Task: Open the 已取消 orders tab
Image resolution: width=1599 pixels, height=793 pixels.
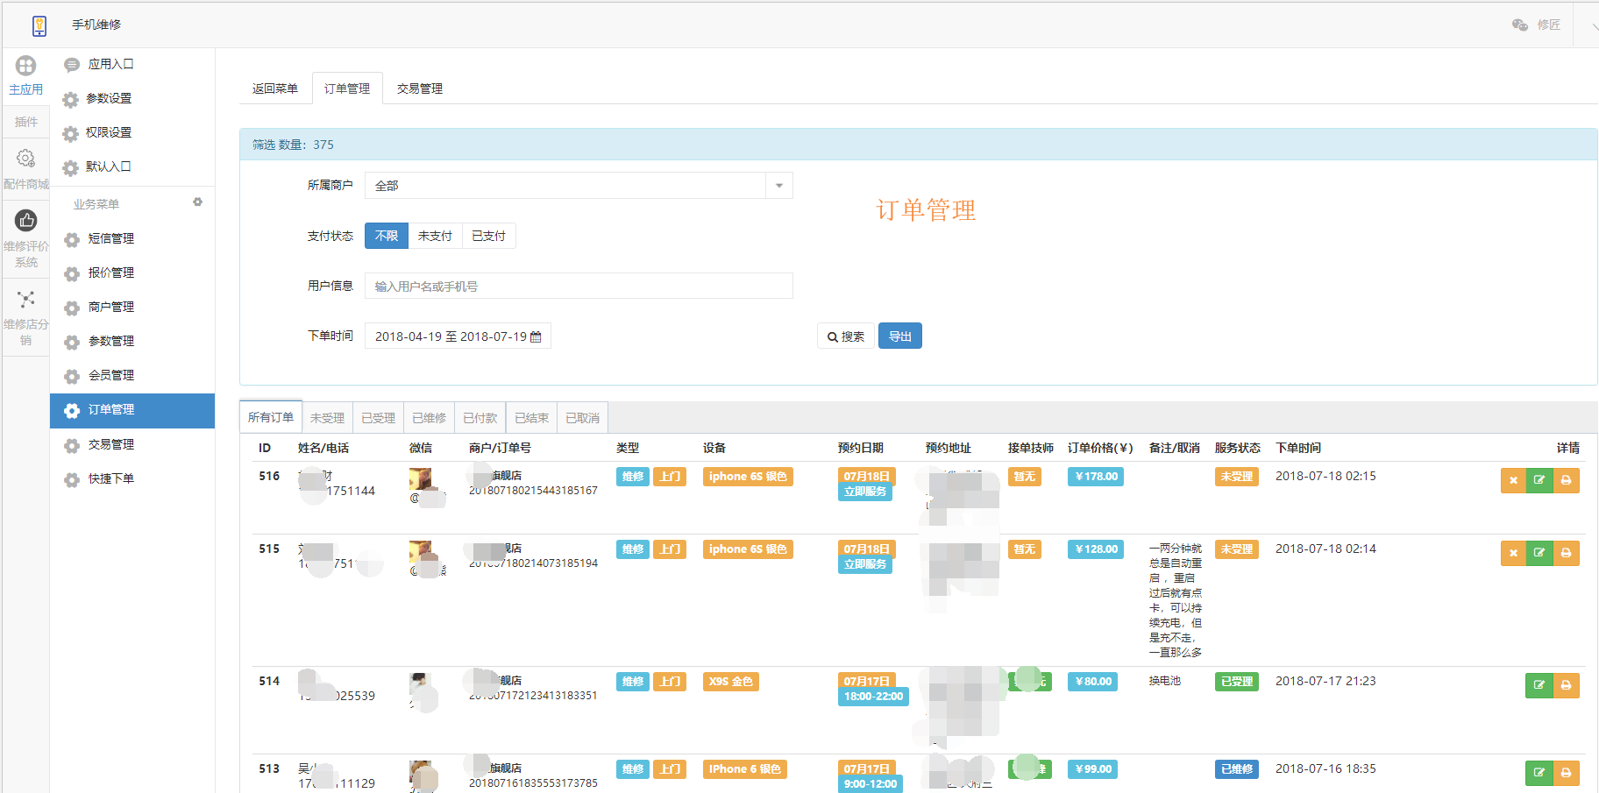Action: [x=581, y=417]
